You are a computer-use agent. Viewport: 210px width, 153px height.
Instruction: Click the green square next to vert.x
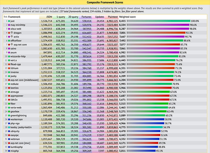pos(9,61)
